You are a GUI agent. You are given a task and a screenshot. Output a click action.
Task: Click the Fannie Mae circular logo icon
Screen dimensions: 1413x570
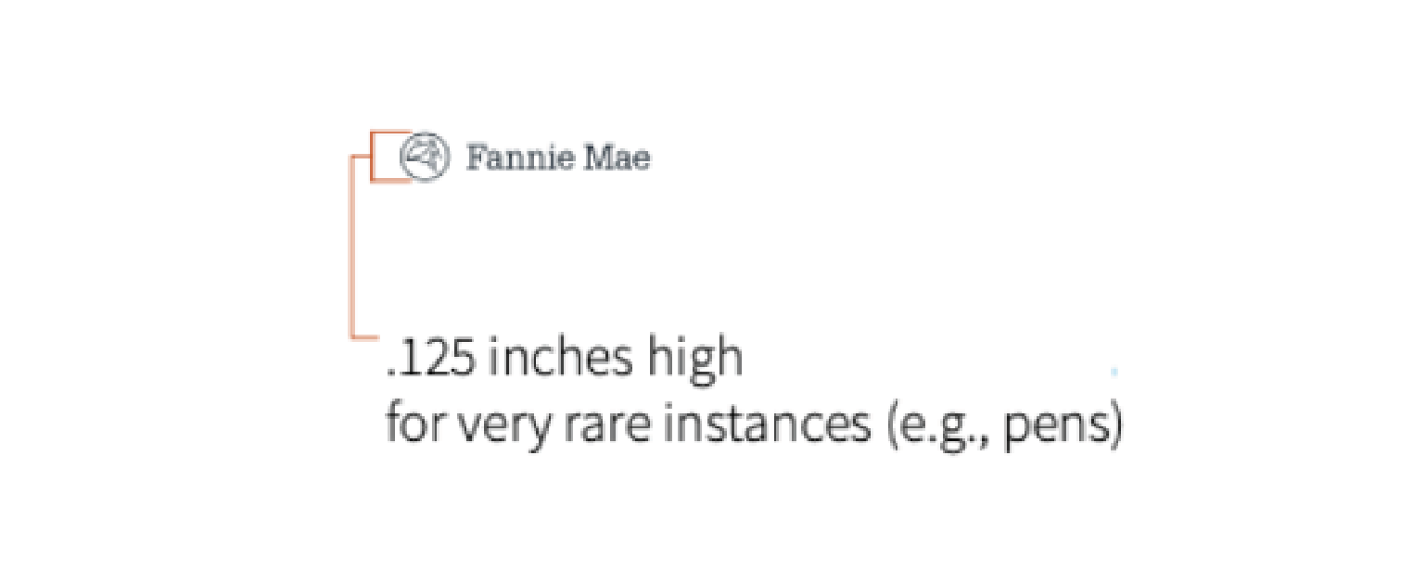coord(425,158)
